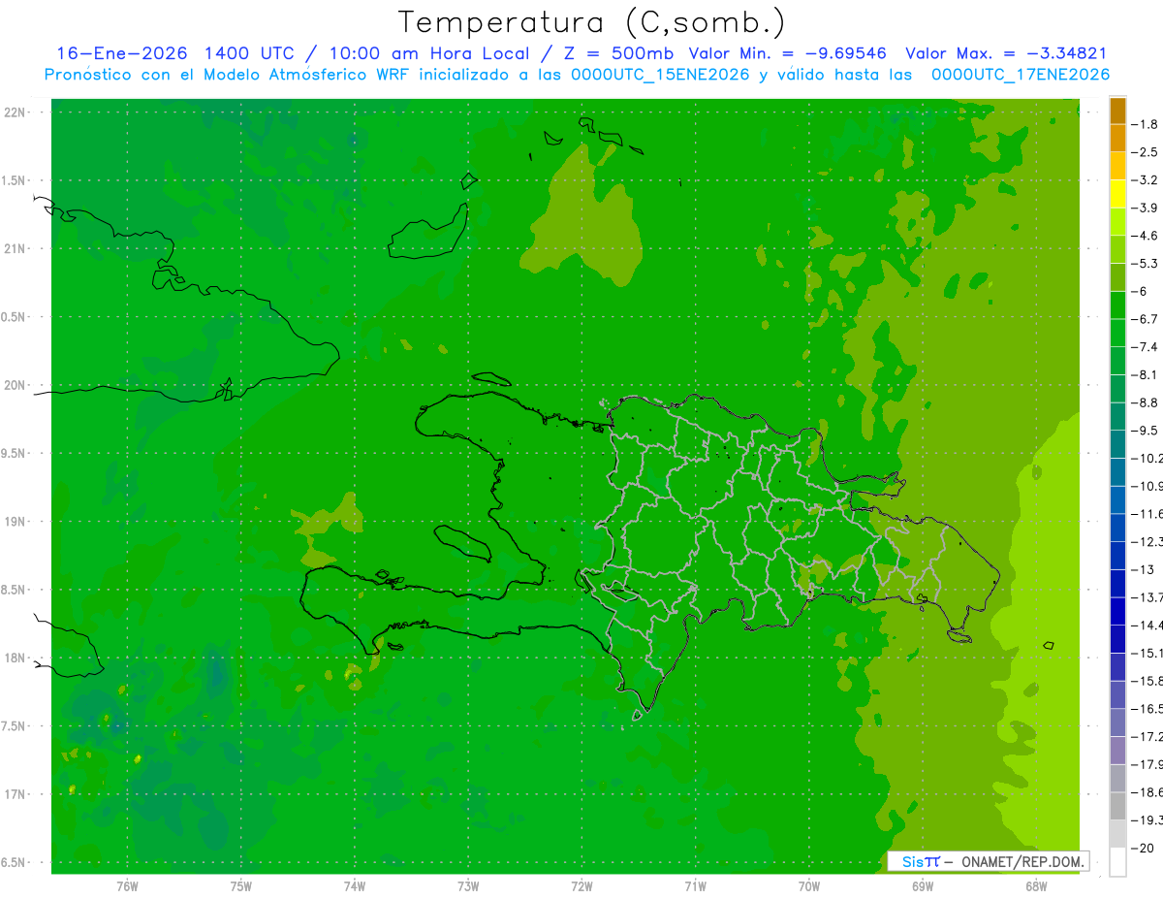Click the 'ONAMET/REP.DOM.' credit label
The height and width of the screenshot is (899, 1163).
(1022, 861)
